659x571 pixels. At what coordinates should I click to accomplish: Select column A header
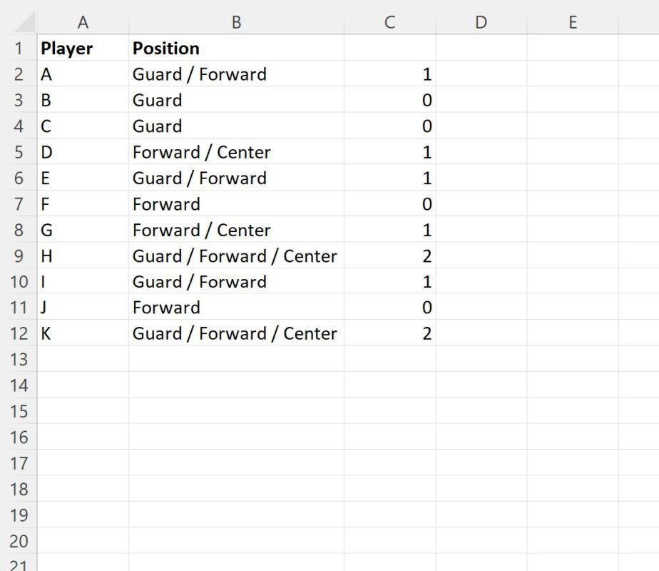(x=83, y=23)
